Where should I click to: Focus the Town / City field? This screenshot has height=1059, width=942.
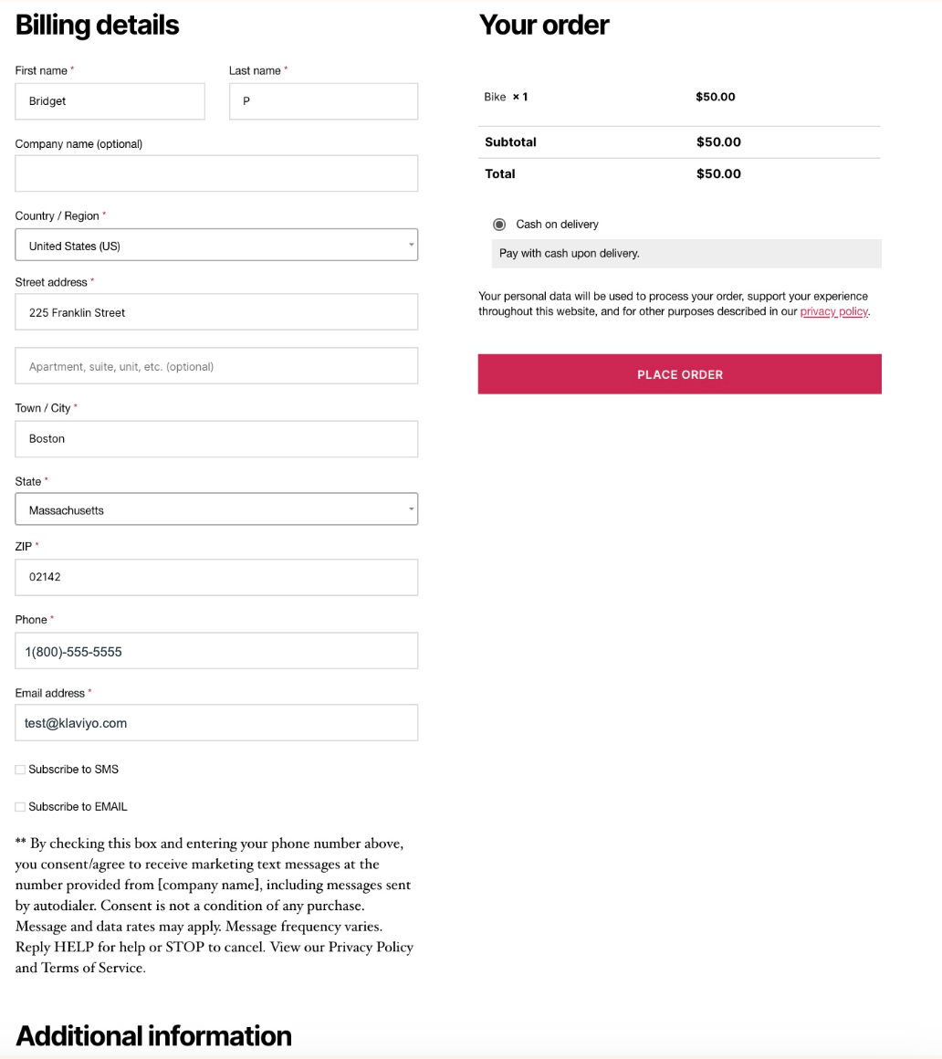[x=216, y=439]
